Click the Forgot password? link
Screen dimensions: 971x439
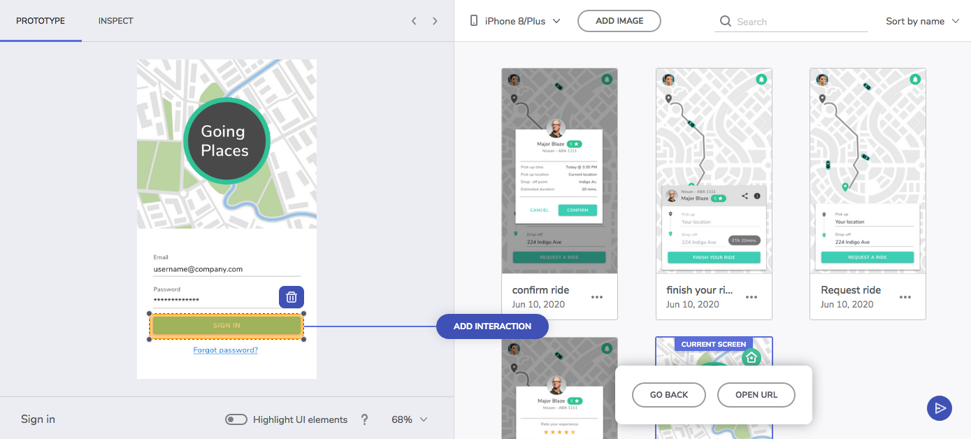coord(226,350)
